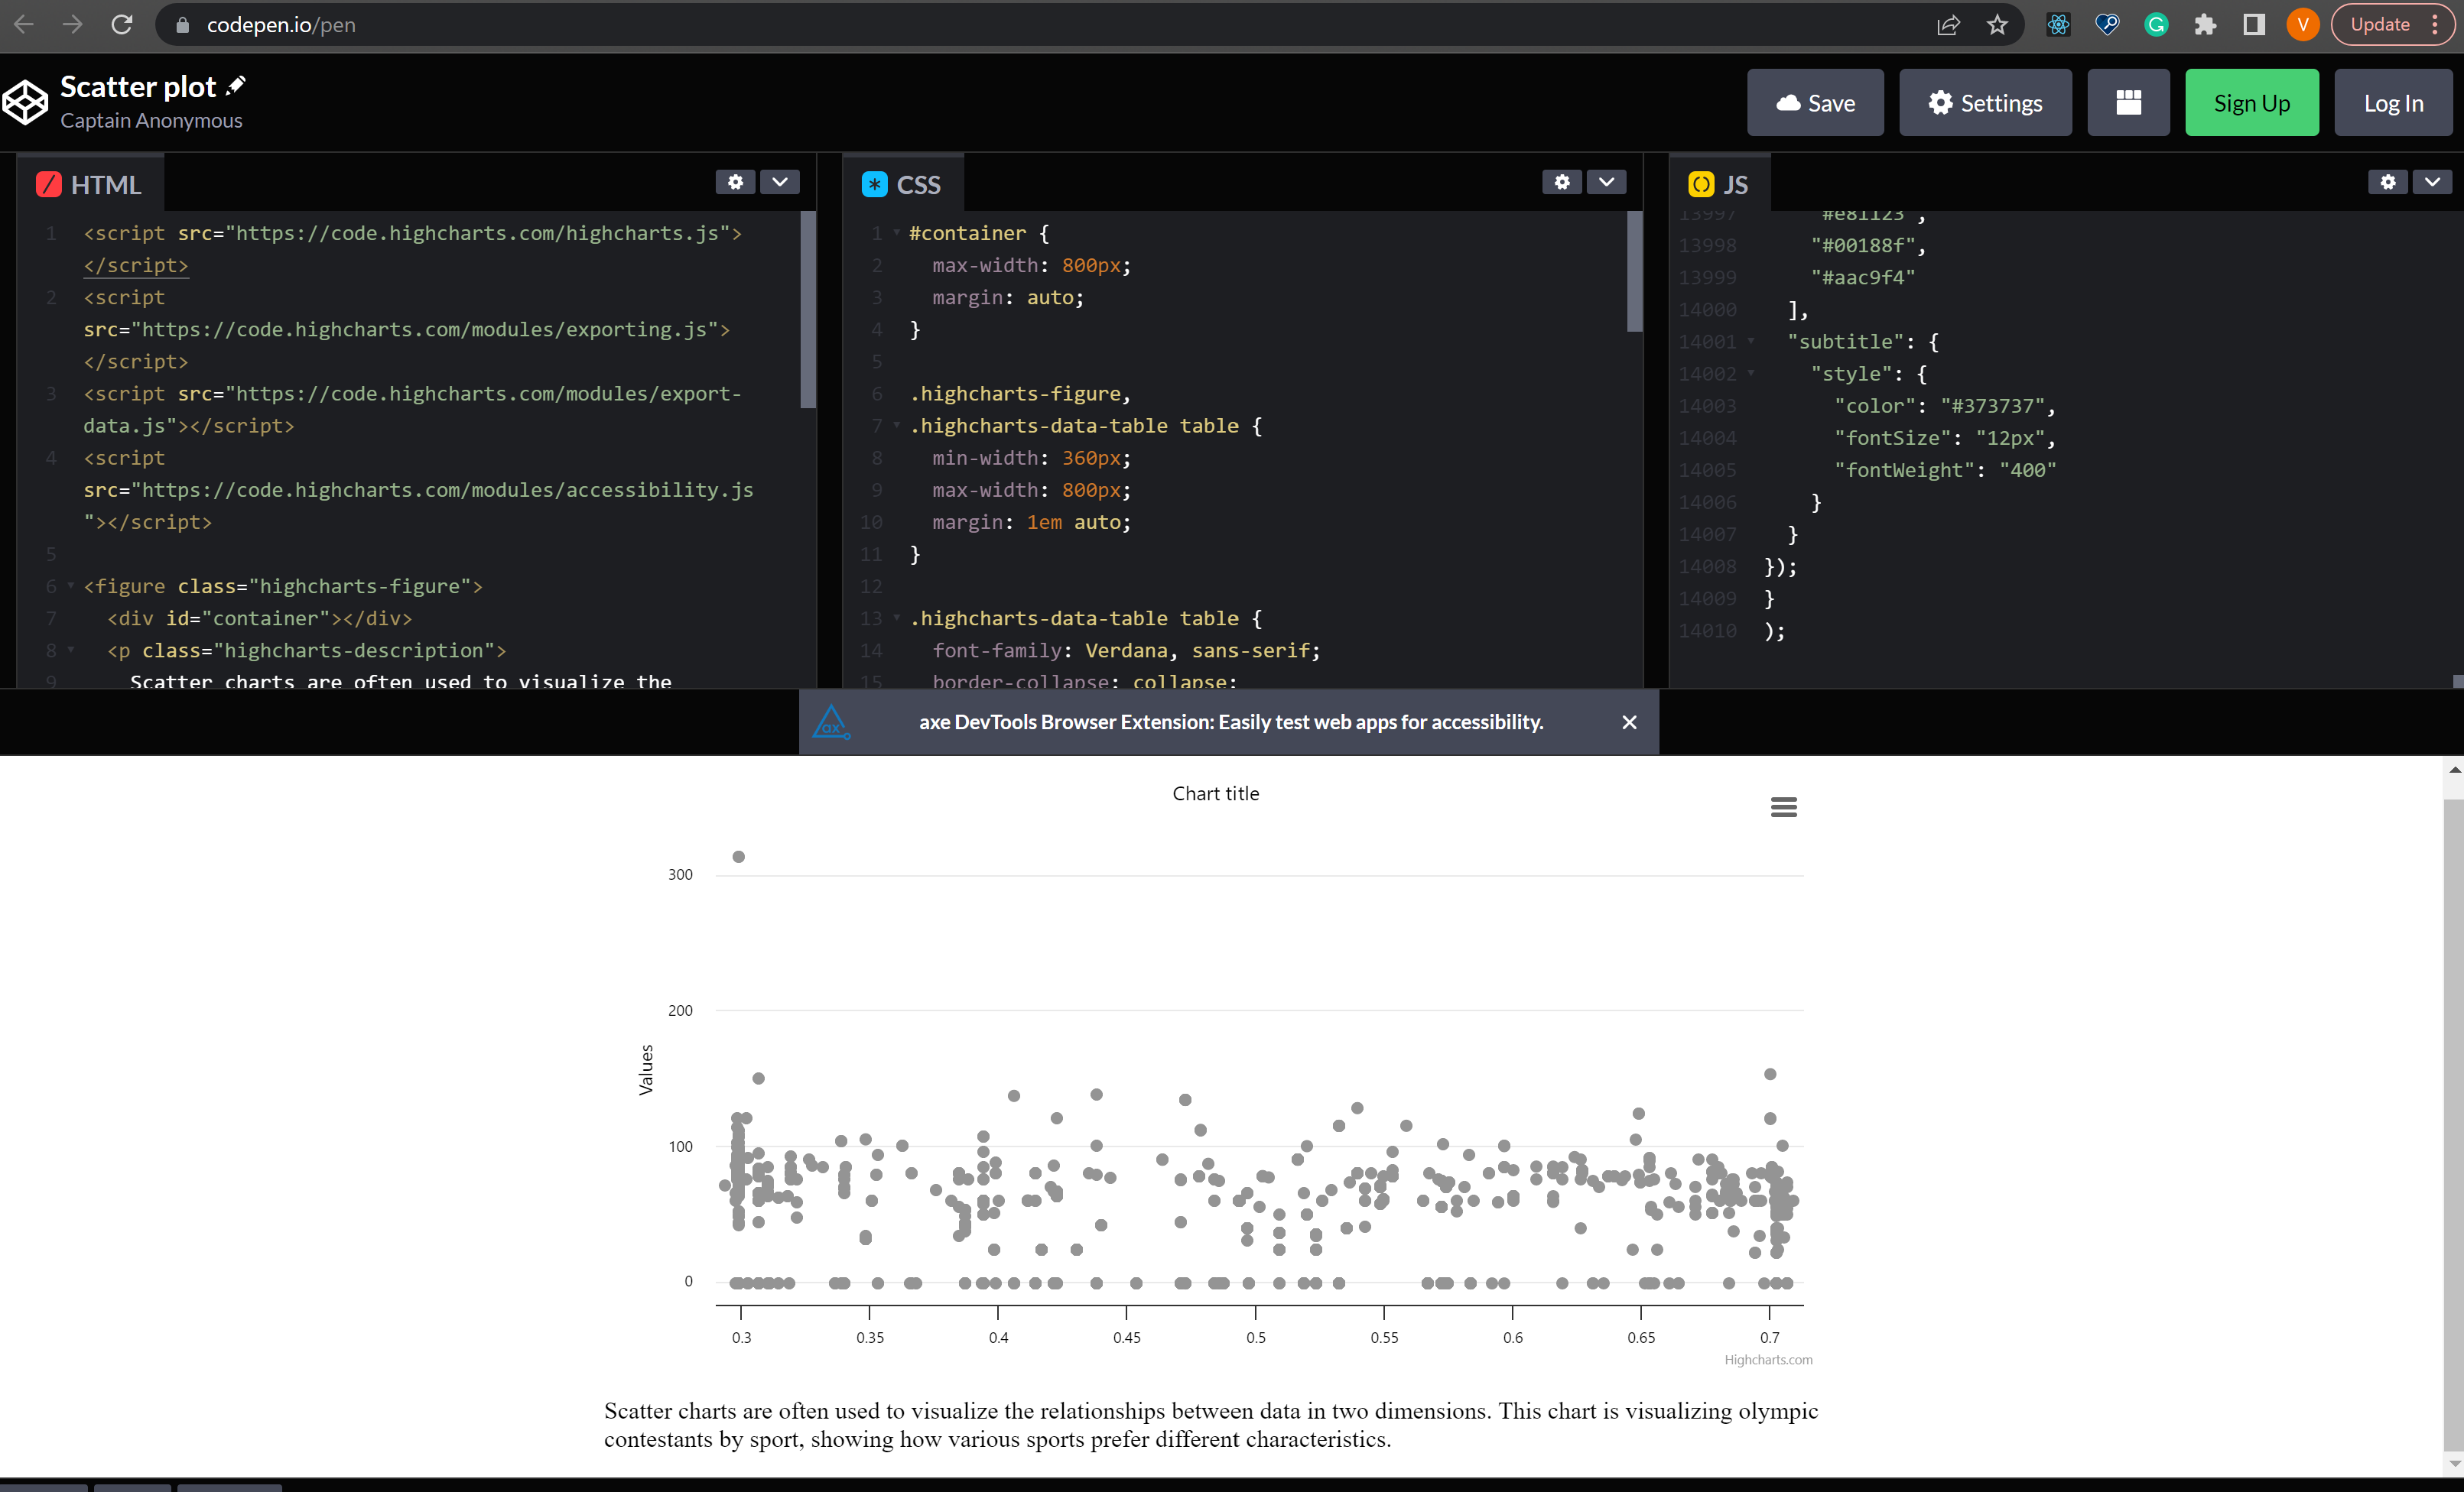2464x1492 pixels.
Task: Open the CSS editor settings gear
Action: click(x=1562, y=182)
